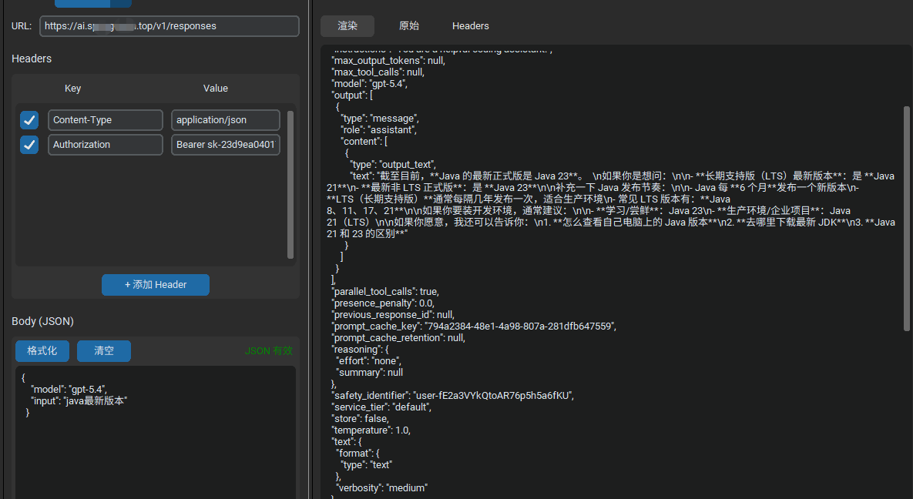
Task: Switch to the response Headers tab
Action: coord(471,26)
